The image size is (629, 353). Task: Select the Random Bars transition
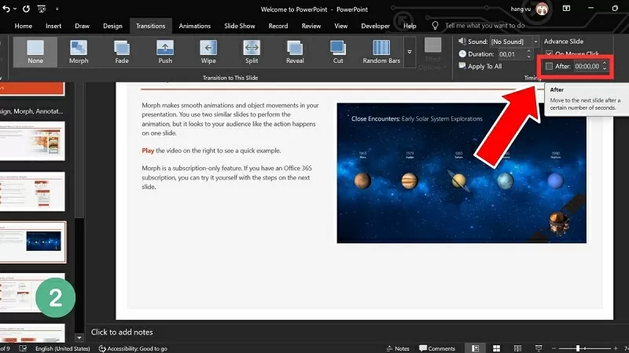click(x=381, y=53)
